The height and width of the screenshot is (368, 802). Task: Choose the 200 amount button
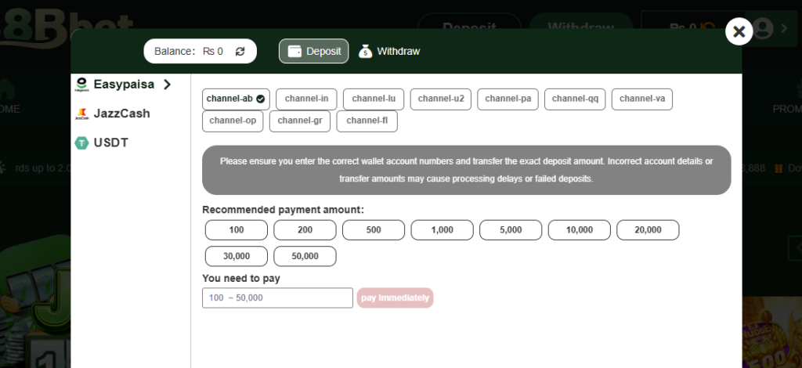click(305, 230)
